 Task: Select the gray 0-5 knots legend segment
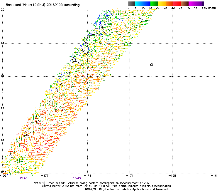tap(131, 4)
